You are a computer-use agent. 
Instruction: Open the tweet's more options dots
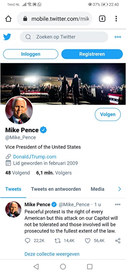click(x=118, y=204)
